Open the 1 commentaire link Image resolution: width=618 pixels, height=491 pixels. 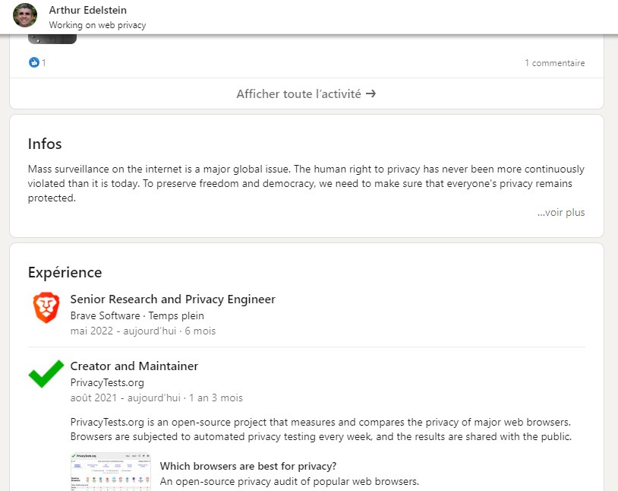click(554, 63)
